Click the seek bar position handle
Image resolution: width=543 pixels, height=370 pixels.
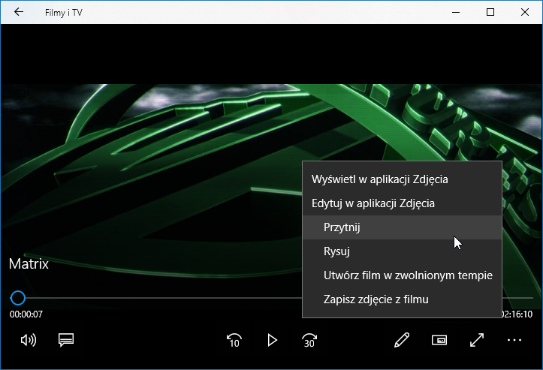(18, 298)
